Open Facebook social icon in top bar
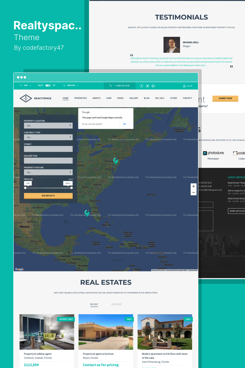This screenshot has height=368, width=245. point(141,86)
